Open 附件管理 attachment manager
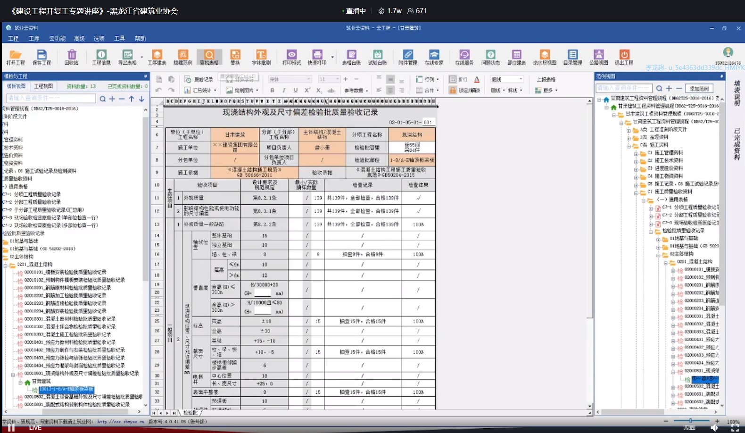Image resolution: width=745 pixels, height=433 pixels. (x=408, y=57)
